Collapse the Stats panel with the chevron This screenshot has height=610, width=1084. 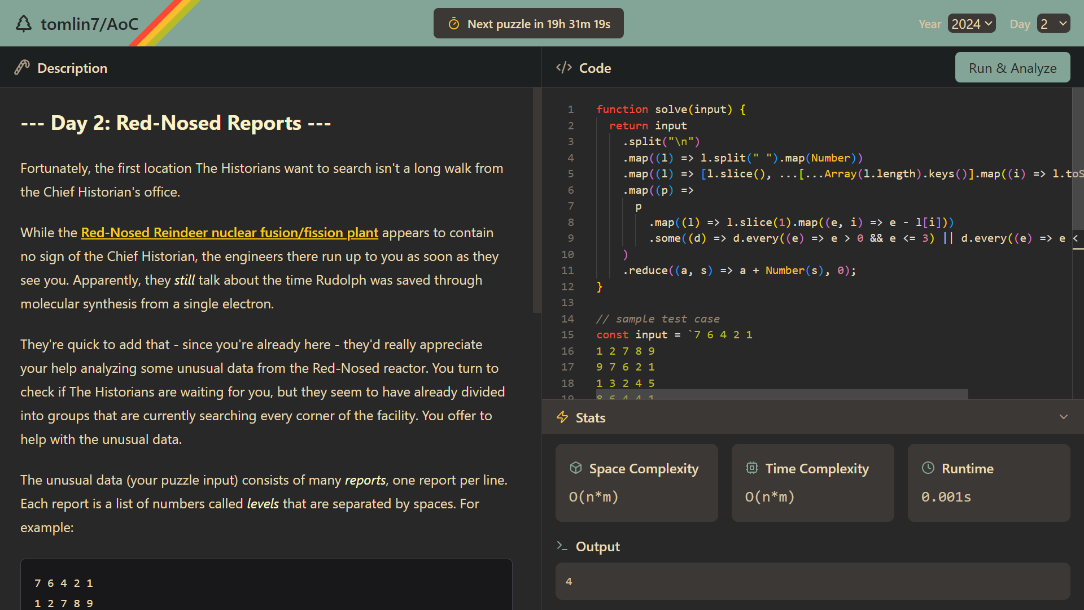(x=1064, y=417)
